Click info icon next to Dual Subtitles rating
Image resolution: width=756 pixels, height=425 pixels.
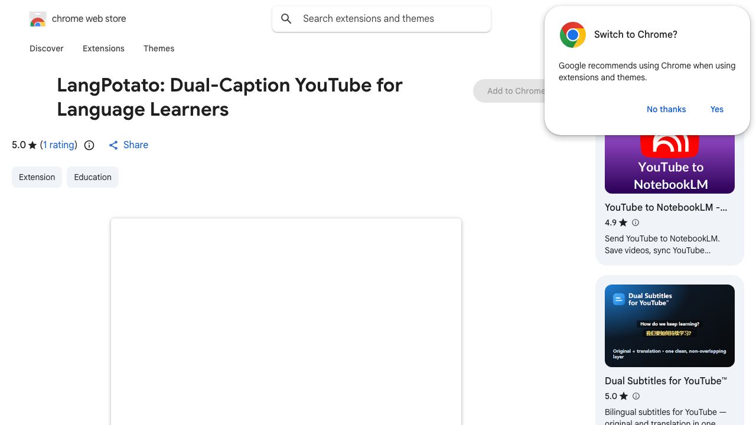pyautogui.click(x=636, y=396)
